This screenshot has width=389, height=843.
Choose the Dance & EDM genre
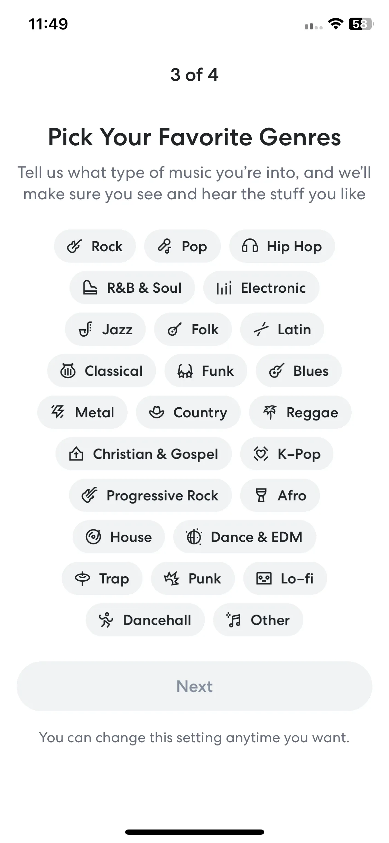[x=244, y=537]
